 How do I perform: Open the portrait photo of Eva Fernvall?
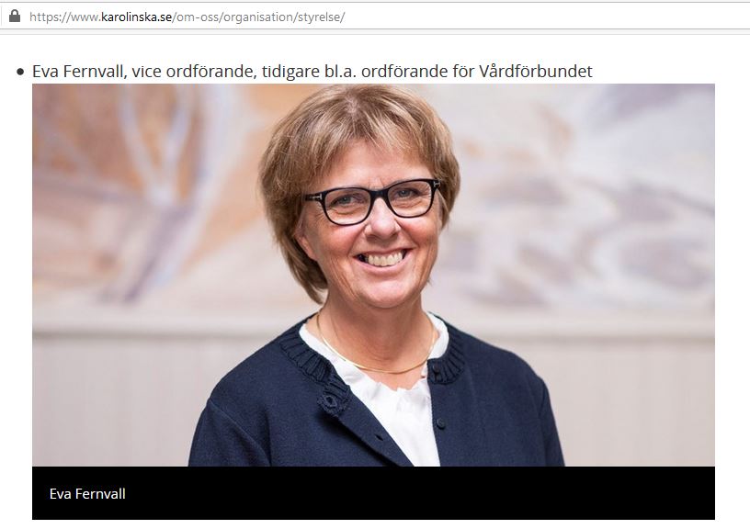click(373, 275)
